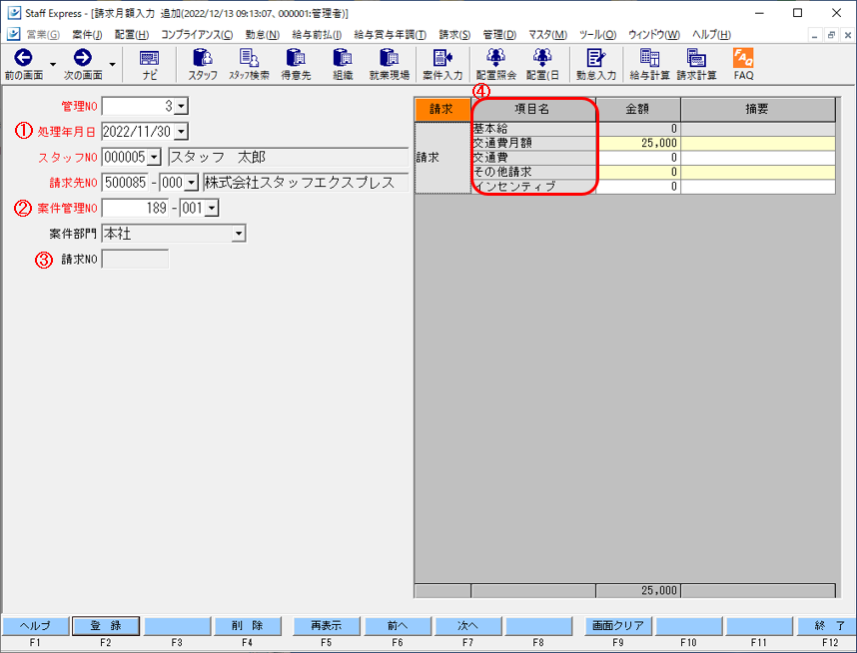Restore the inner MDI child window
The height and width of the screenshot is (653, 857).
[x=831, y=35]
